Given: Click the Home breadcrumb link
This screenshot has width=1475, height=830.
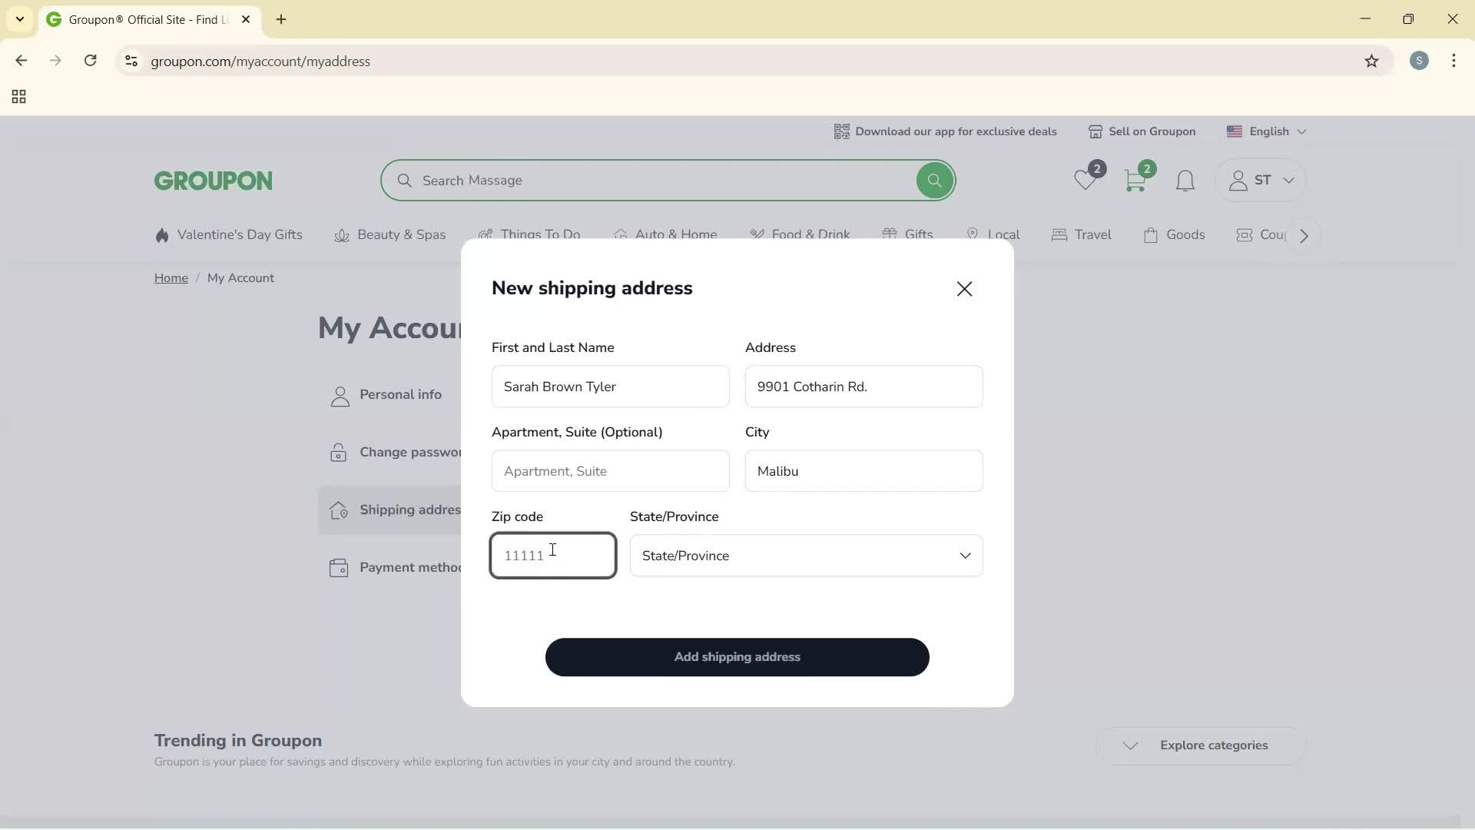Looking at the screenshot, I should 171,277.
